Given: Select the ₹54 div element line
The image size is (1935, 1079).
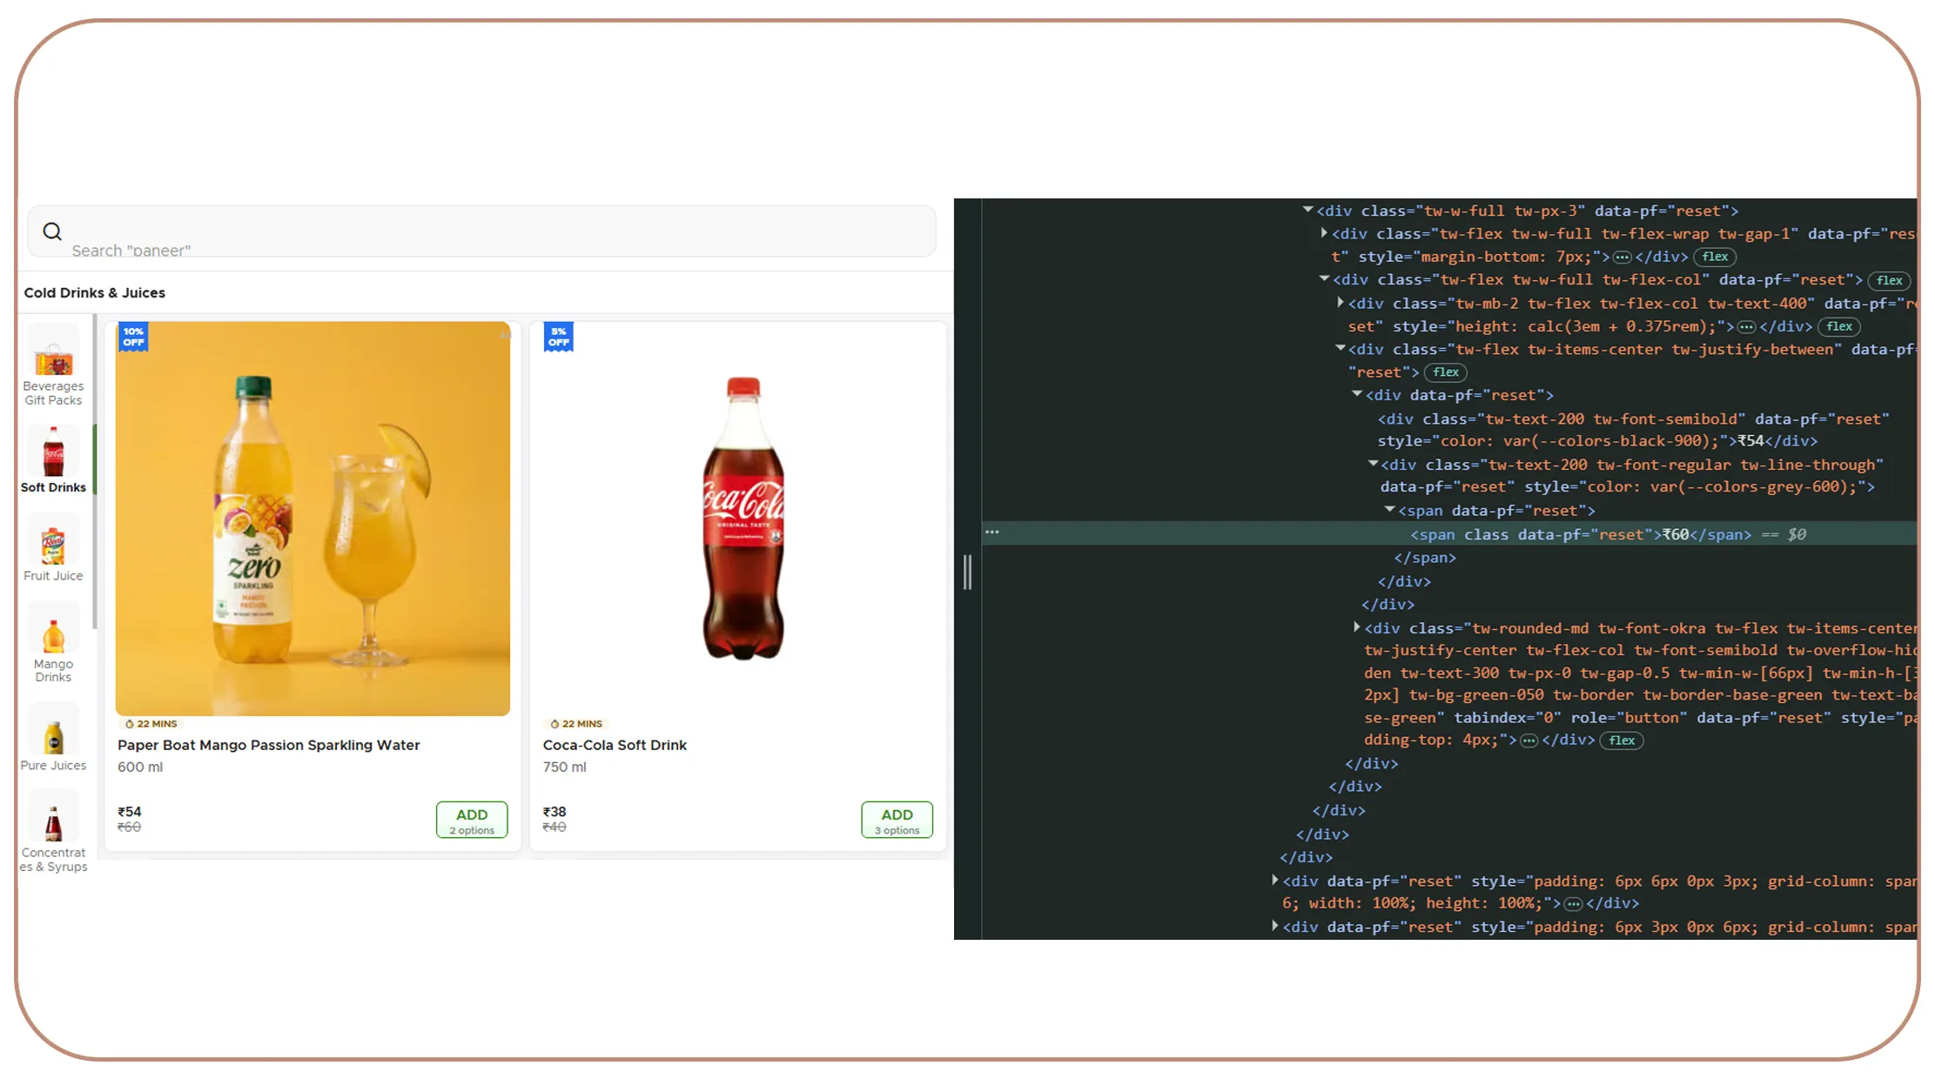Looking at the screenshot, I should 1633,430.
